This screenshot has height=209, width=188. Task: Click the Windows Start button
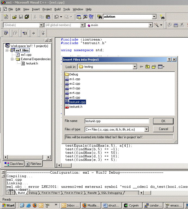8,205
